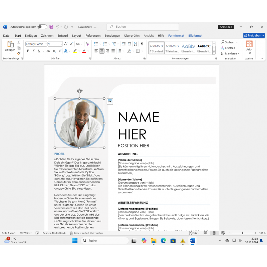The width and height of the screenshot is (267, 267).
Task: Open the Bildformat tab
Action: (x=195, y=36)
